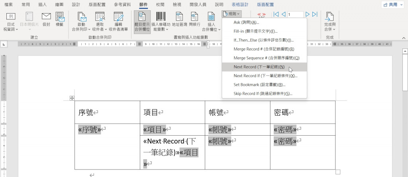Image resolution: width=408 pixels, height=177 pixels.
Task: Go to first record arrow
Action: [277, 14]
